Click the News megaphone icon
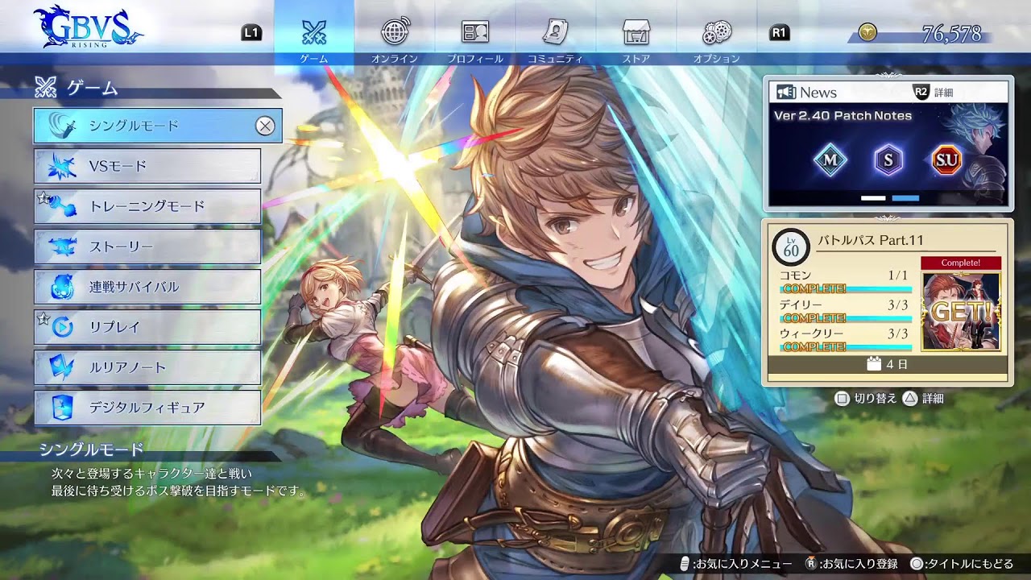 pos(785,93)
